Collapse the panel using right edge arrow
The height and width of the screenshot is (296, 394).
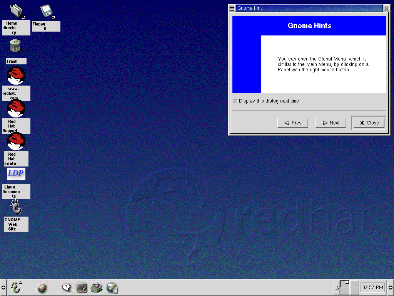tap(390, 288)
